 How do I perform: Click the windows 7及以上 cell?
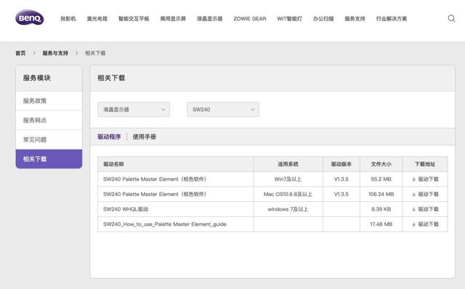[288, 209]
